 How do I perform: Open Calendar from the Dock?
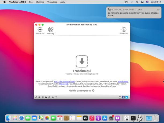pos(60,118)
